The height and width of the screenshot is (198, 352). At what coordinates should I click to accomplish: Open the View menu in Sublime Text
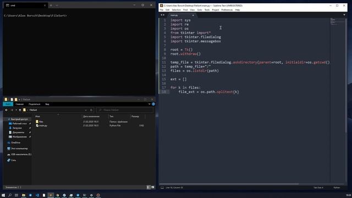pyautogui.click(x=193, y=10)
